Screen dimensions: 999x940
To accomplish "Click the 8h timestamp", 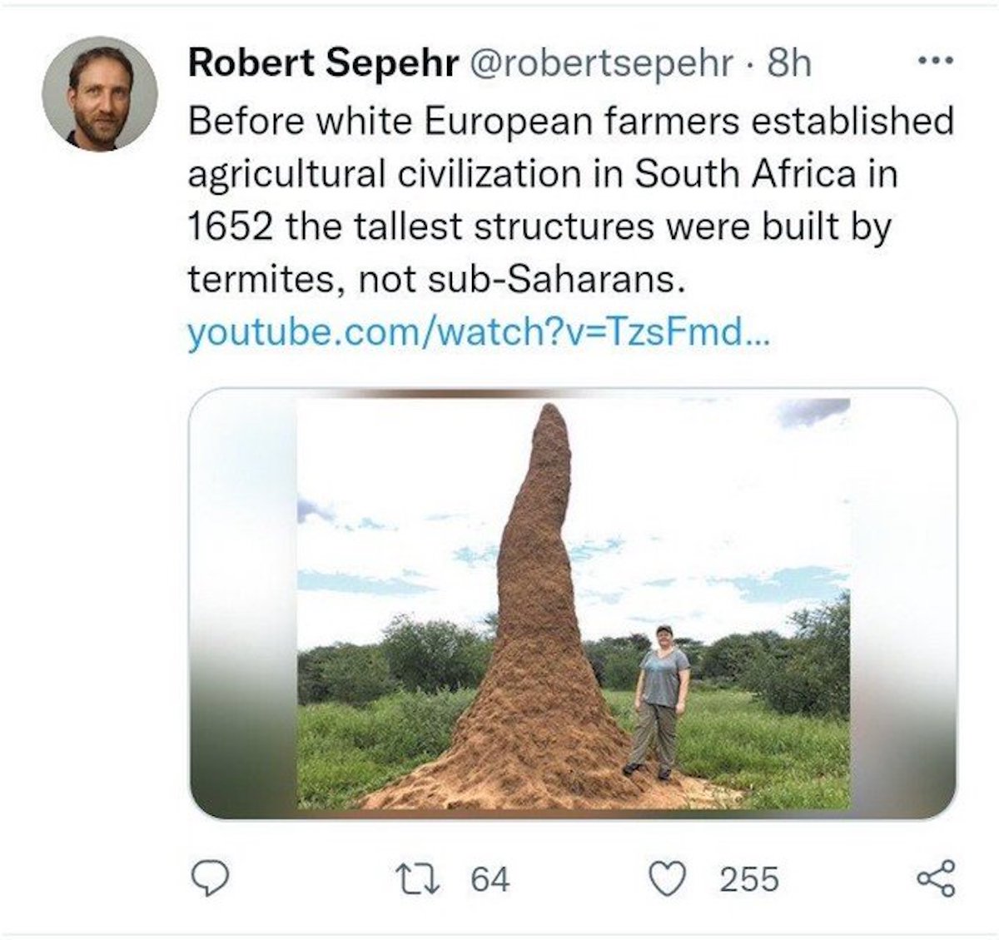I will coord(788,62).
